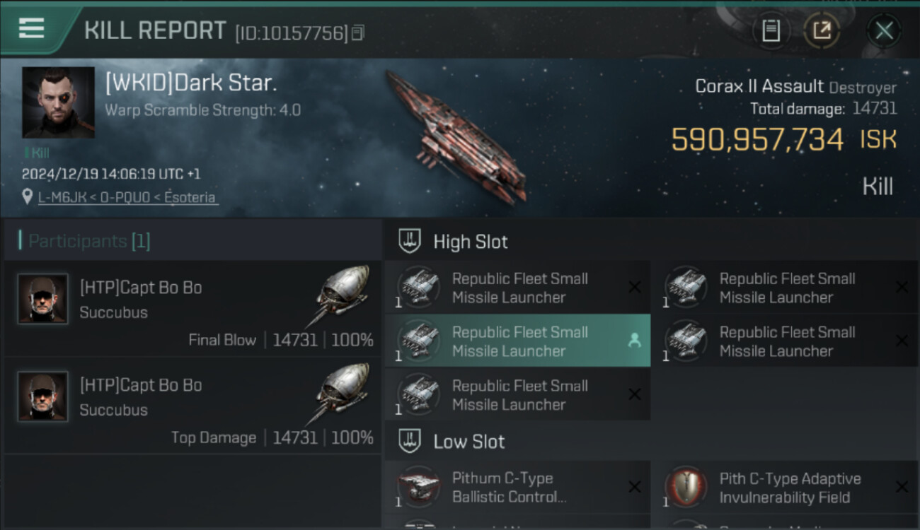Image resolution: width=920 pixels, height=530 pixels.
Task: View Dark Star's pilot portrait
Action: pos(58,102)
